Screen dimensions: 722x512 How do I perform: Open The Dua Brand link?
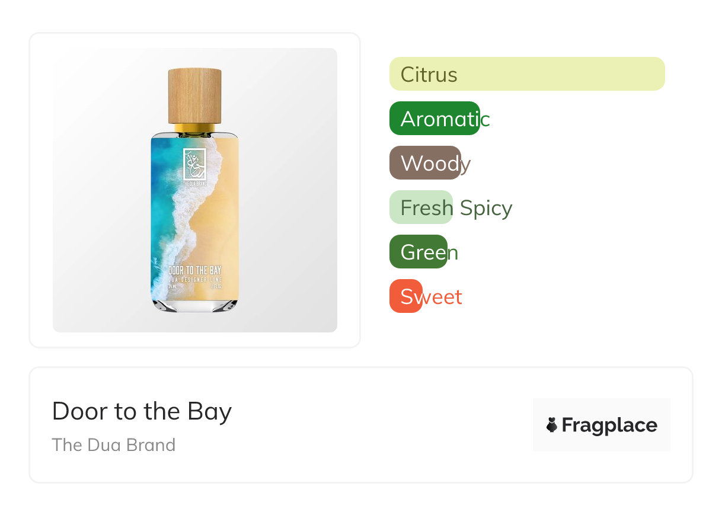(114, 445)
